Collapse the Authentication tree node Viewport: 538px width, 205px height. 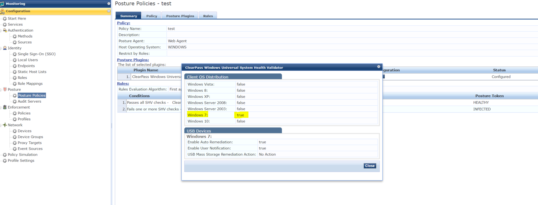tap(1, 30)
